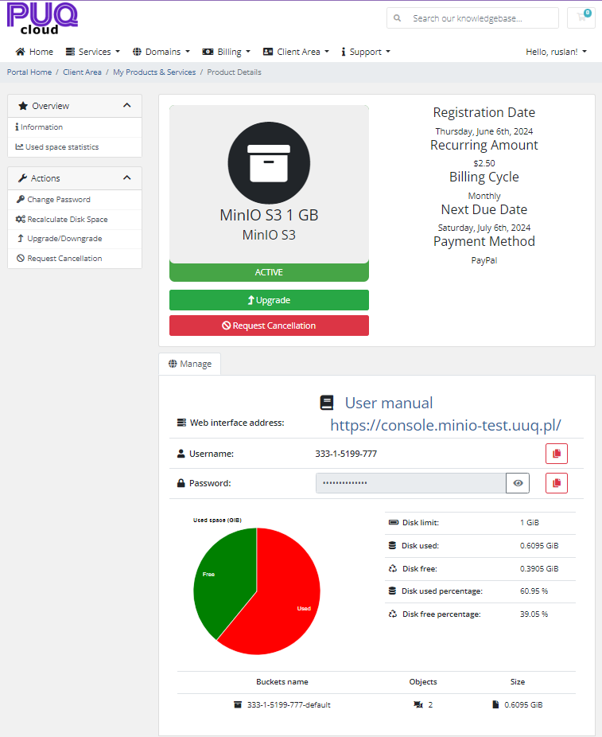602x737 pixels.
Task: Click the PUQ cloud logo
Action: (x=42, y=19)
